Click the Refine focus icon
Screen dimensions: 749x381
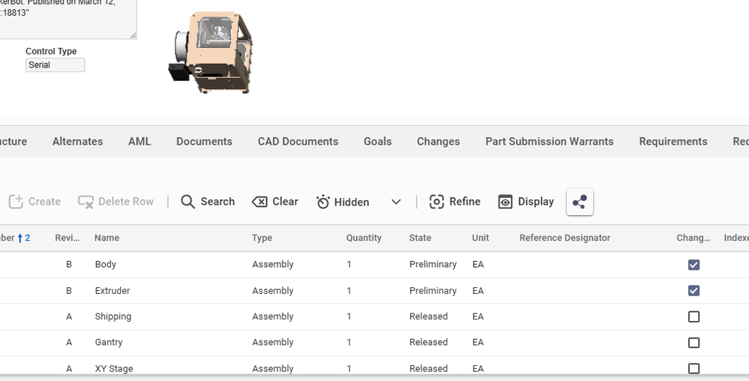click(436, 202)
